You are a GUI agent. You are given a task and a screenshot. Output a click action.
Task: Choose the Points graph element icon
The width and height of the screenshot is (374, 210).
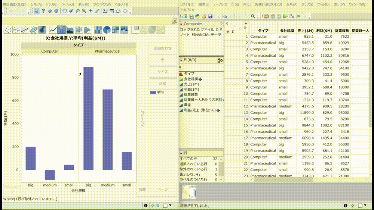7,30
